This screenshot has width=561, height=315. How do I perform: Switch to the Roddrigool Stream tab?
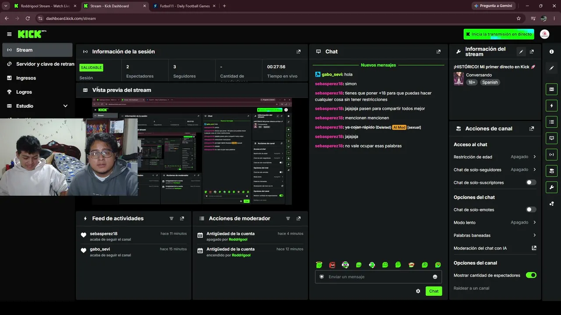pyautogui.click(x=45, y=6)
